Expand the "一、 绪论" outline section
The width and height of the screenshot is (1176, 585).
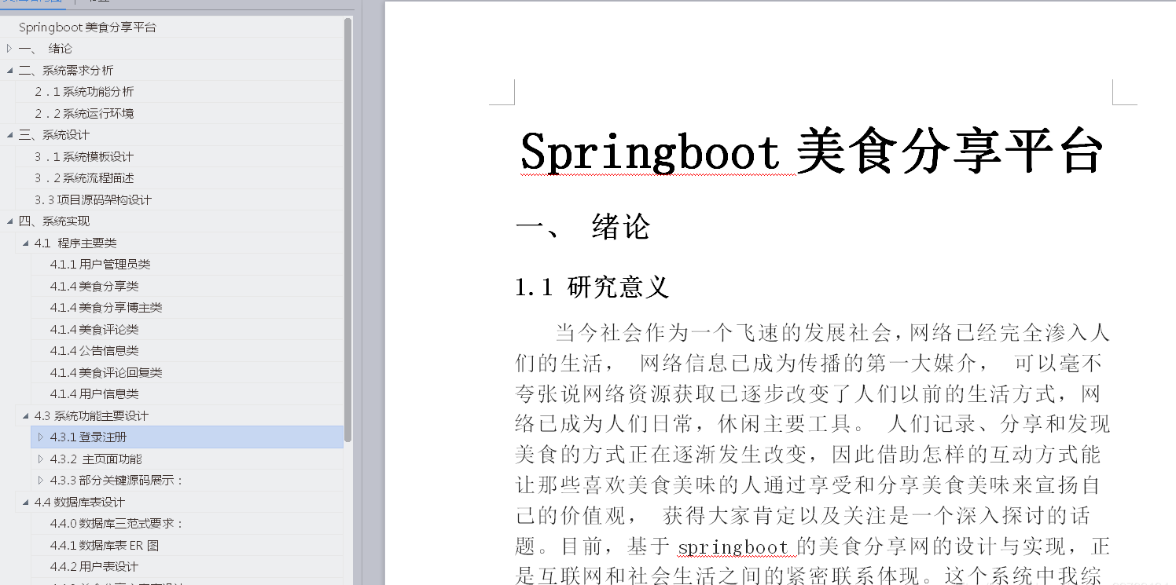click(8, 48)
